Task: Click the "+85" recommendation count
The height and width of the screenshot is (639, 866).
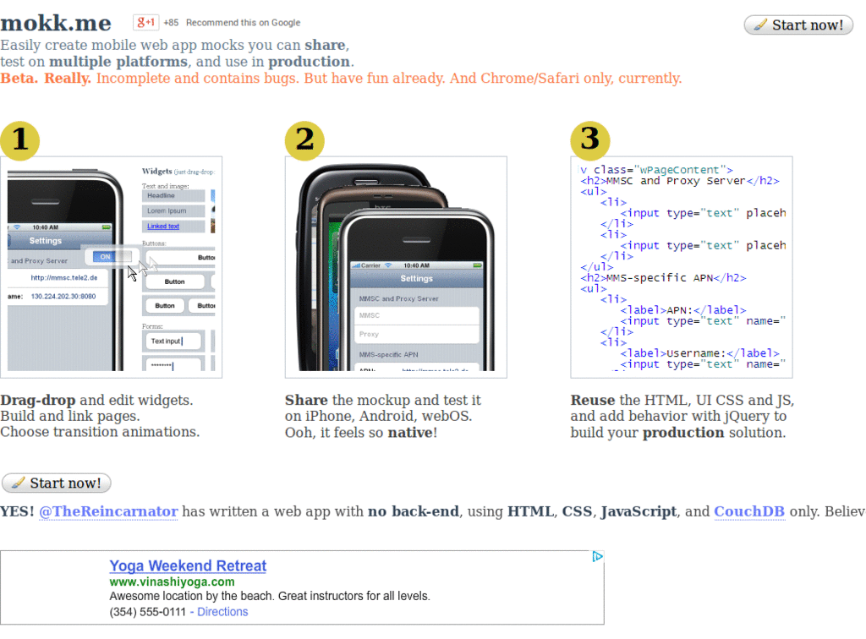Action: click(171, 23)
